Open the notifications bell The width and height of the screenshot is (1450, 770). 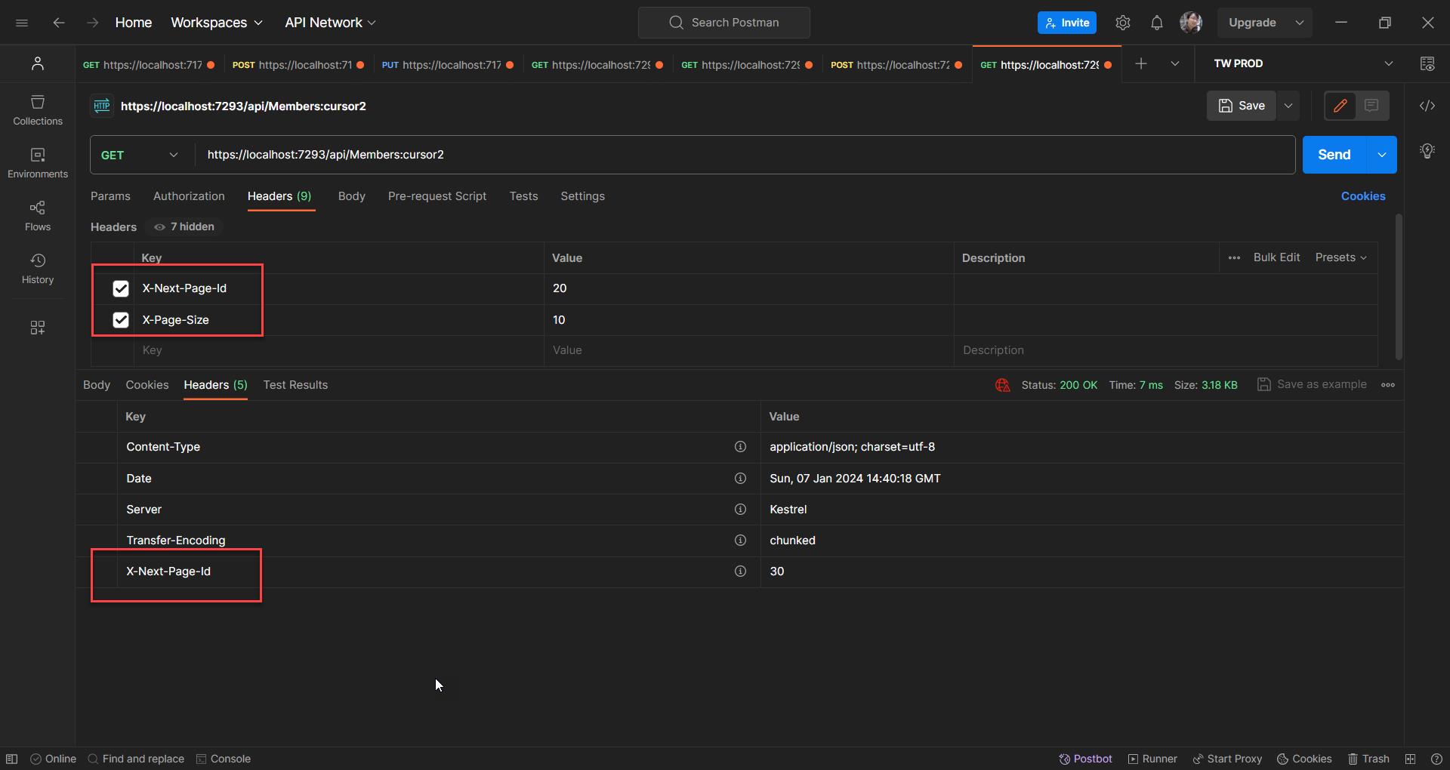[x=1156, y=23]
